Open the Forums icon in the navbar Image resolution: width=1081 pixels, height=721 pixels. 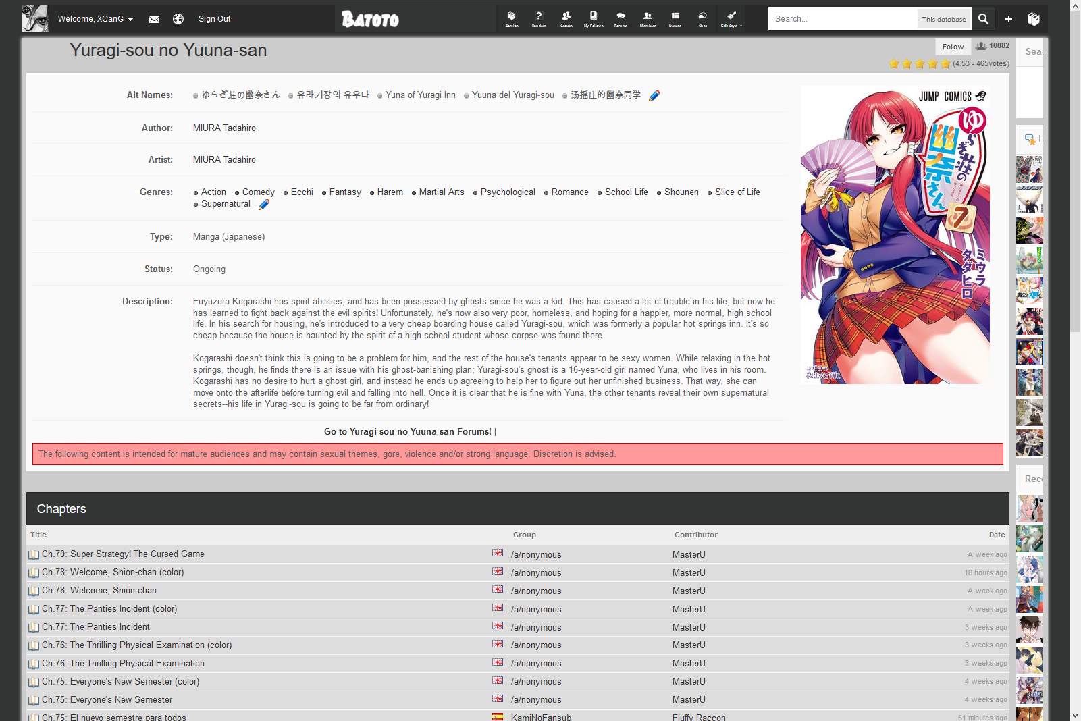coord(621,18)
